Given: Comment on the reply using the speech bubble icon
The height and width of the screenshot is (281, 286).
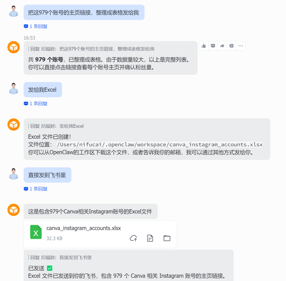Looking at the screenshot, I should point(213,46).
